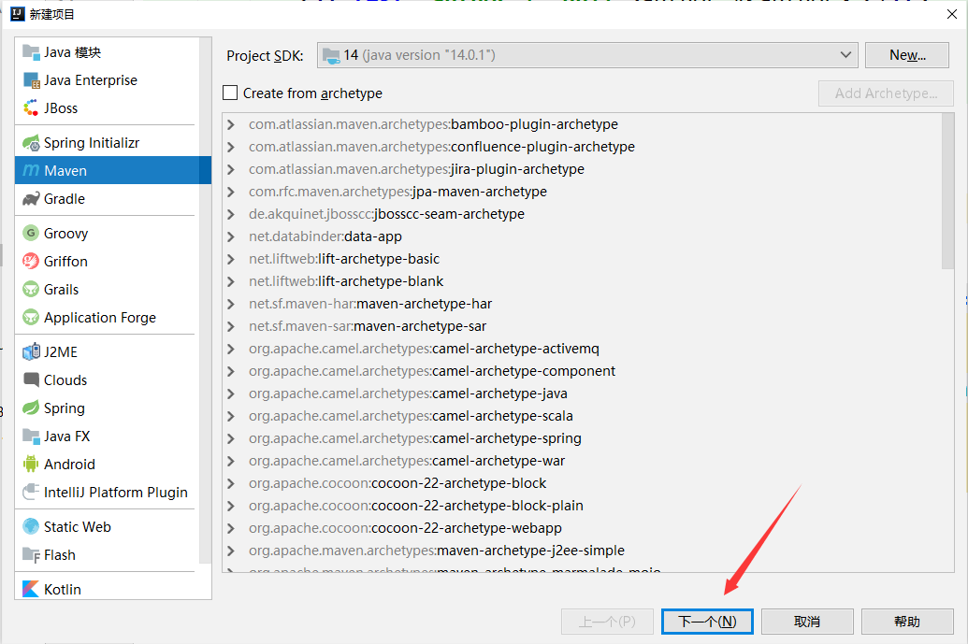The width and height of the screenshot is (968, 644).
Task: Click the Gradle elephant icon
Action: (x=31, y=199)
